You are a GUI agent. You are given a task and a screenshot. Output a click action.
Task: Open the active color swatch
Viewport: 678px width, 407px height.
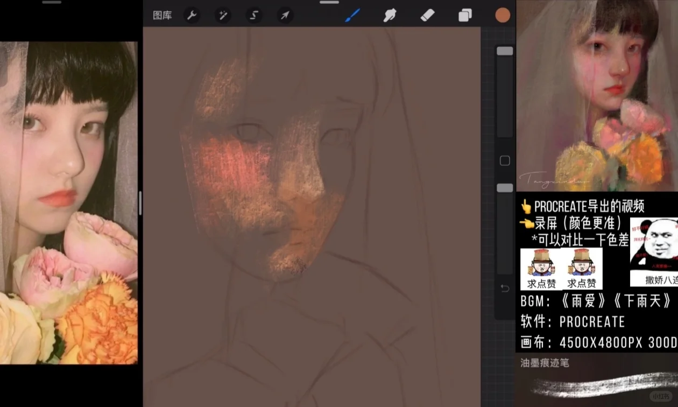(x=502, y=15)
